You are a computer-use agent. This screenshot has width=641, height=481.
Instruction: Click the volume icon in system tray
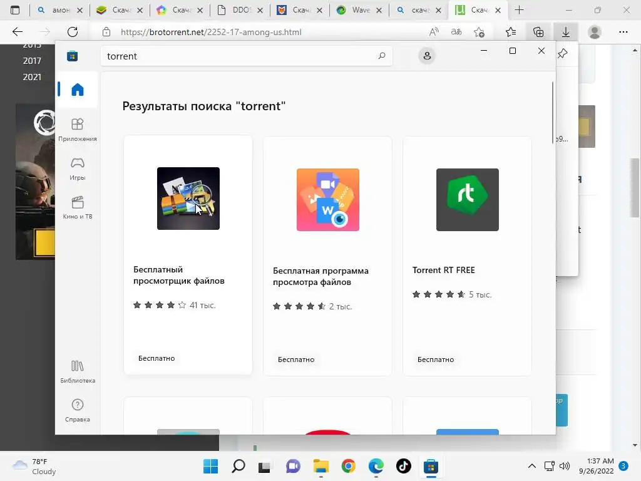565,466
